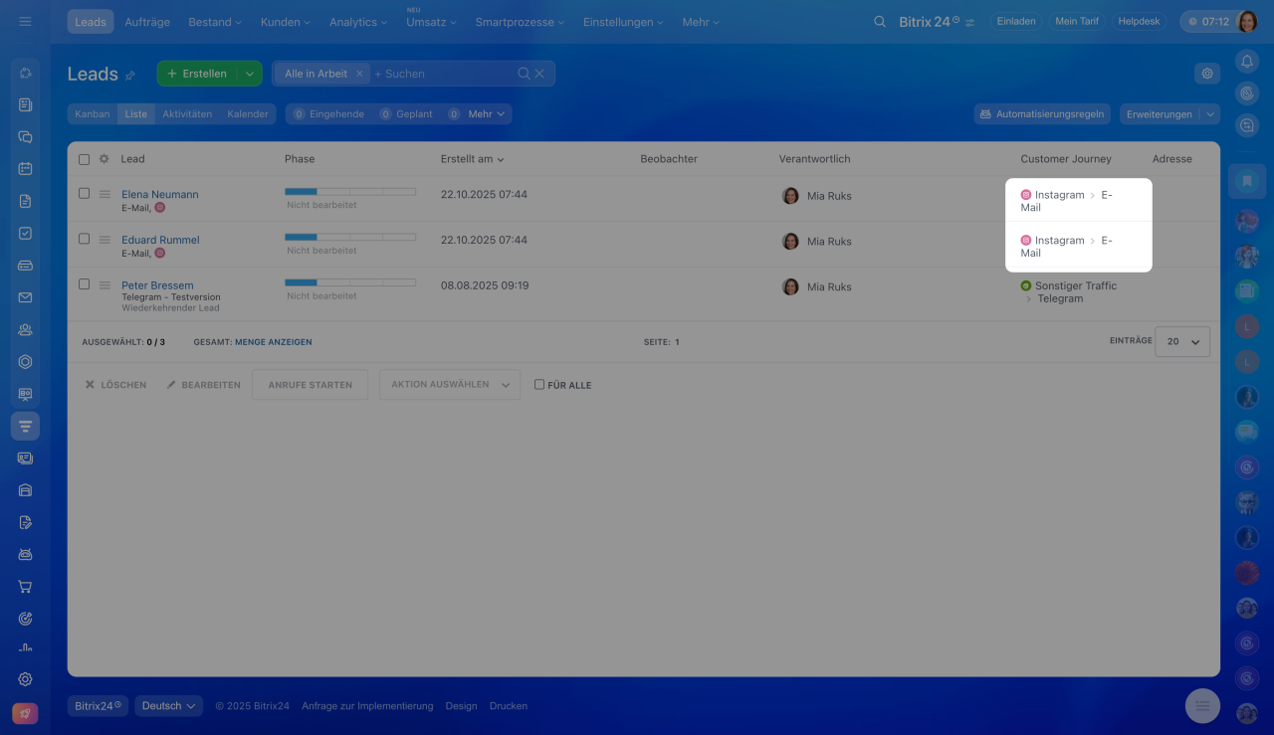This screenshot has height=735, width=1274.
Task: Open the Einträge page size dropdown showing 20
Action: pos(1182,341)
